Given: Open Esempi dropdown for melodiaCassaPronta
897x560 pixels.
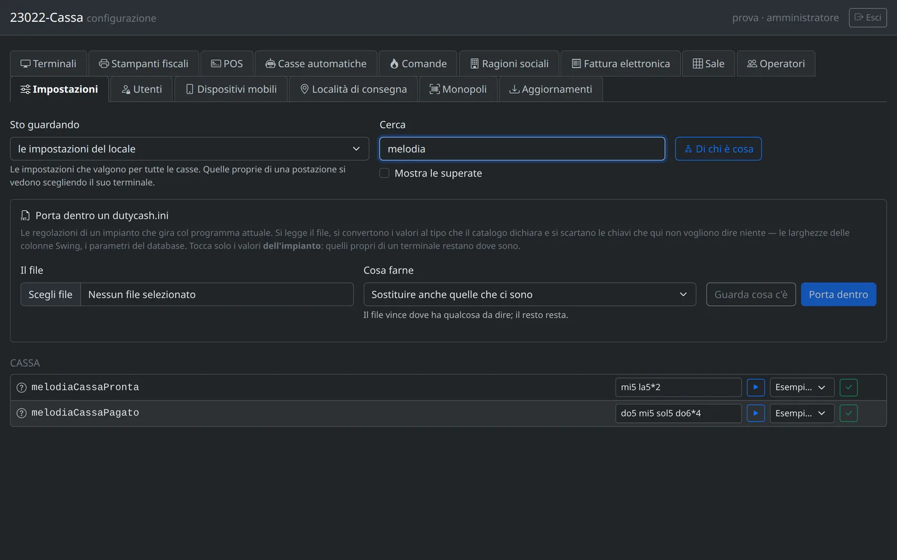Looking at the screenshot, I should point(802,388).
